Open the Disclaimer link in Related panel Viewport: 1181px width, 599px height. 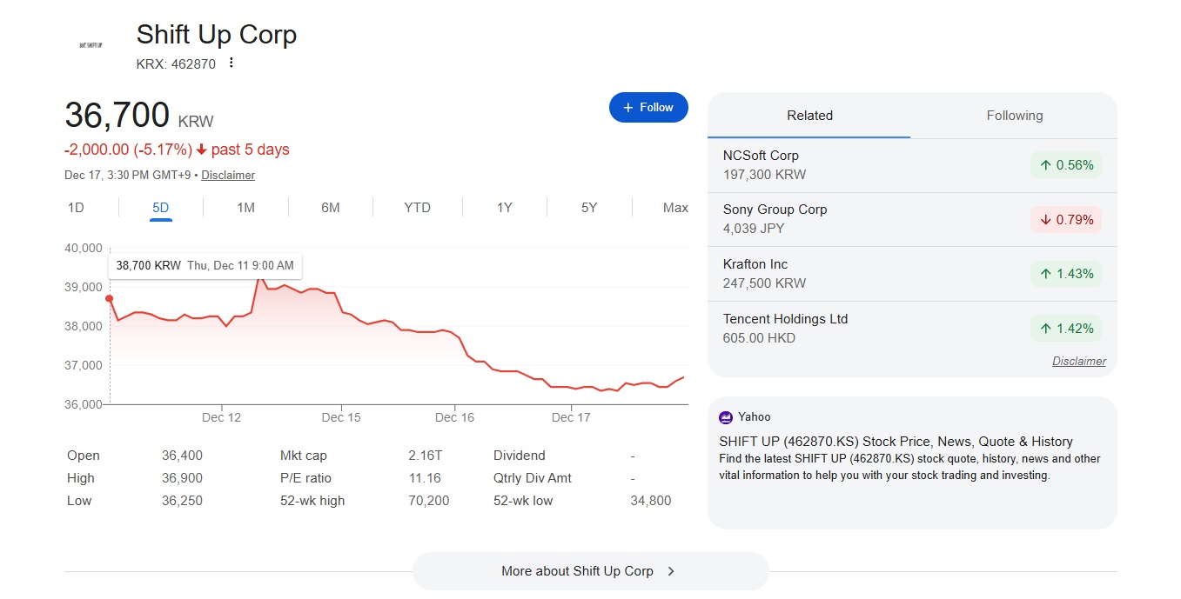pyautogui.click(x=1079, y=361)
